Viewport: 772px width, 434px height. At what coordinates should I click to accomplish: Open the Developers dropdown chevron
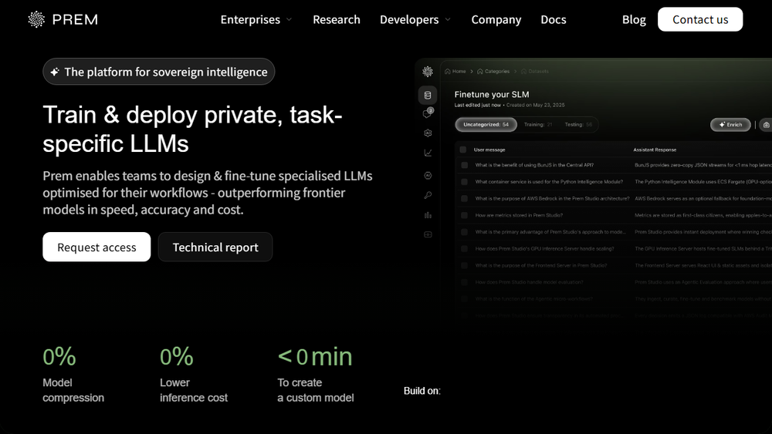448,20
